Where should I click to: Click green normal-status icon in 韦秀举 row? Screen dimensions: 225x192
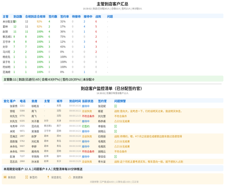(x=116, y=126)
